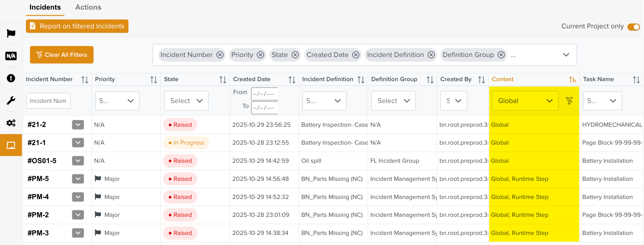
Task: Expand row actions for incident #PM-4
Action: point(78,197)
